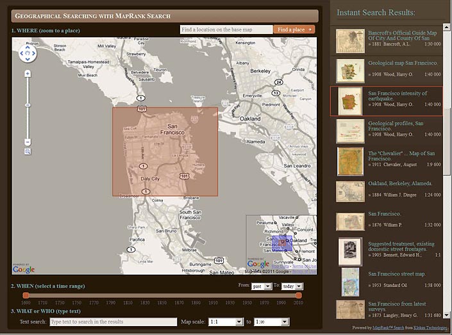Click the left handle of the time range slider
The image size is (452, 335).
[26, 295]
